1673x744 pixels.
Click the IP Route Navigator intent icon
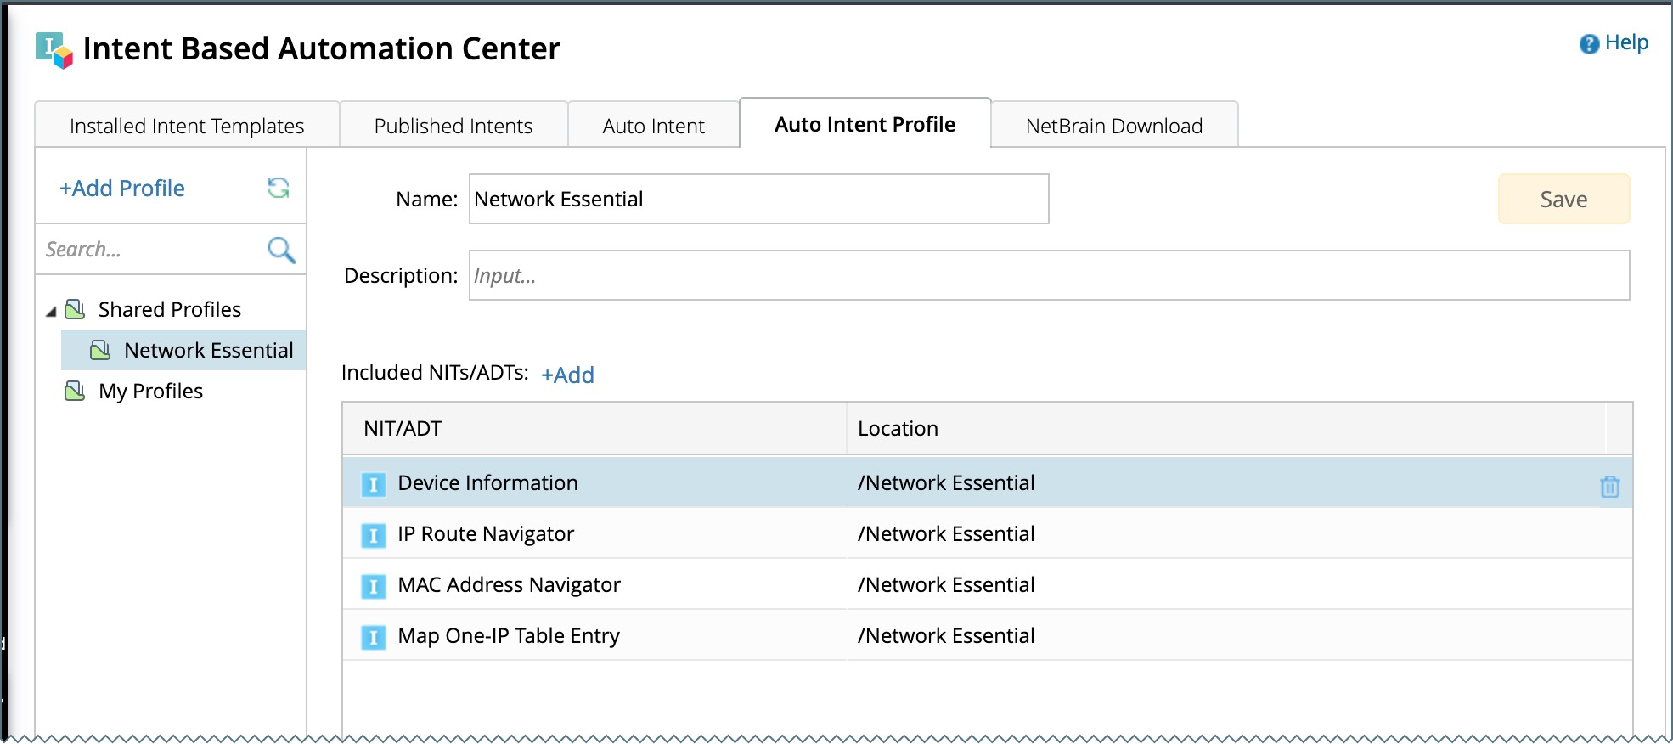(373, 535)
